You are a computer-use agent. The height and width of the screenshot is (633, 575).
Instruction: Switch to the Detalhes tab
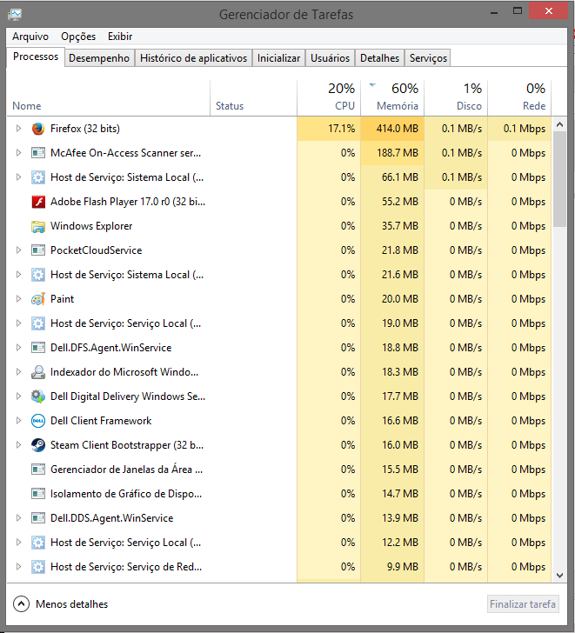pos(379,58)
